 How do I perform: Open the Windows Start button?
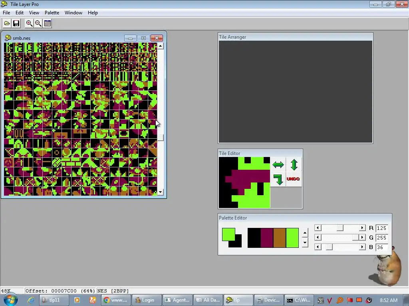point(11,300)
